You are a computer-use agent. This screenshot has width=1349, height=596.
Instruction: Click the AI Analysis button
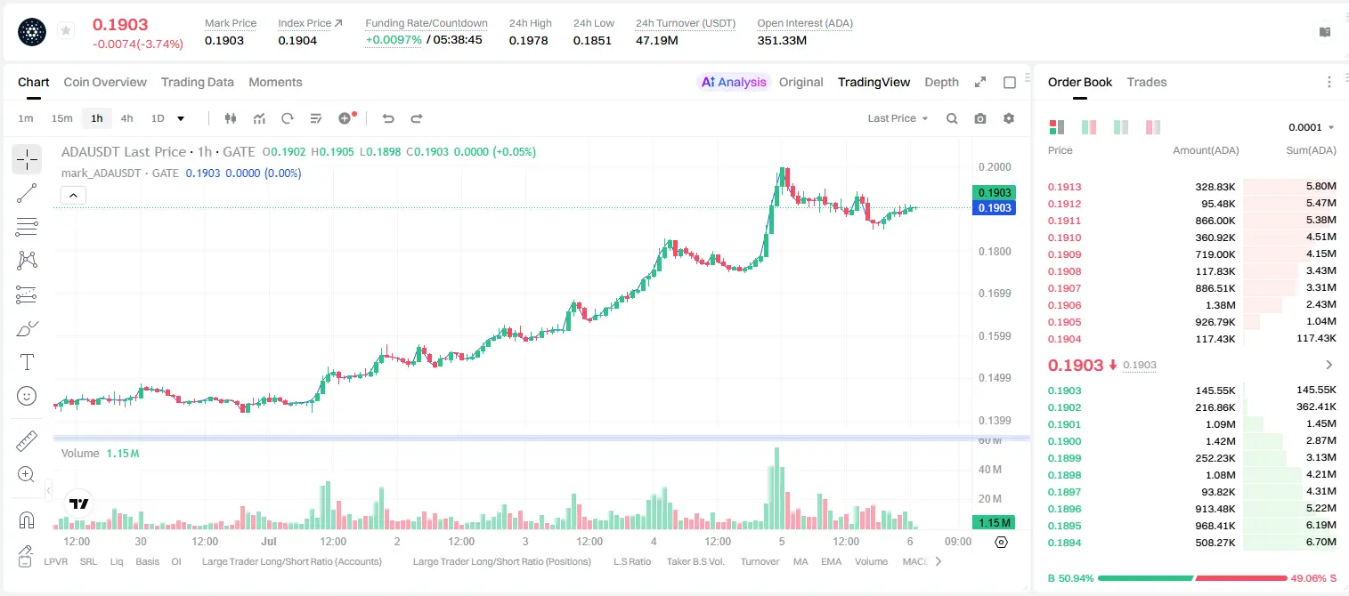tap(734, 82)
